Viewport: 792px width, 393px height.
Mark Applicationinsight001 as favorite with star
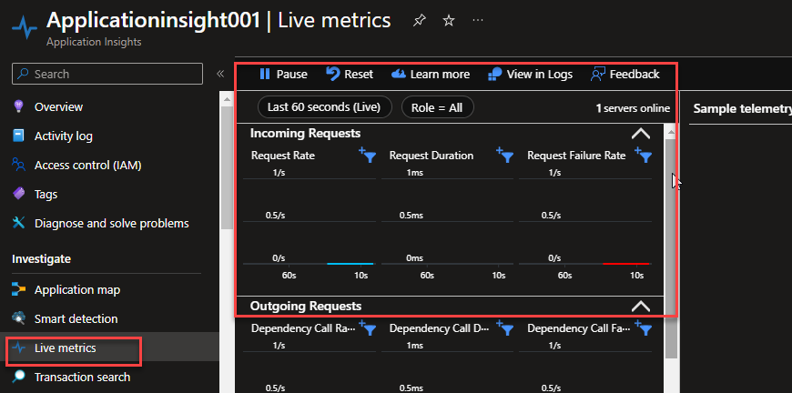tap(448, 20)
